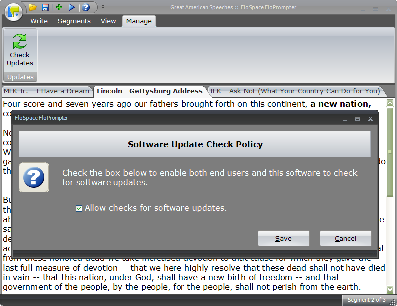Select the Manage ribbon tab
The height and width of the screenshot is (306, 397).
tap(139, 21)
